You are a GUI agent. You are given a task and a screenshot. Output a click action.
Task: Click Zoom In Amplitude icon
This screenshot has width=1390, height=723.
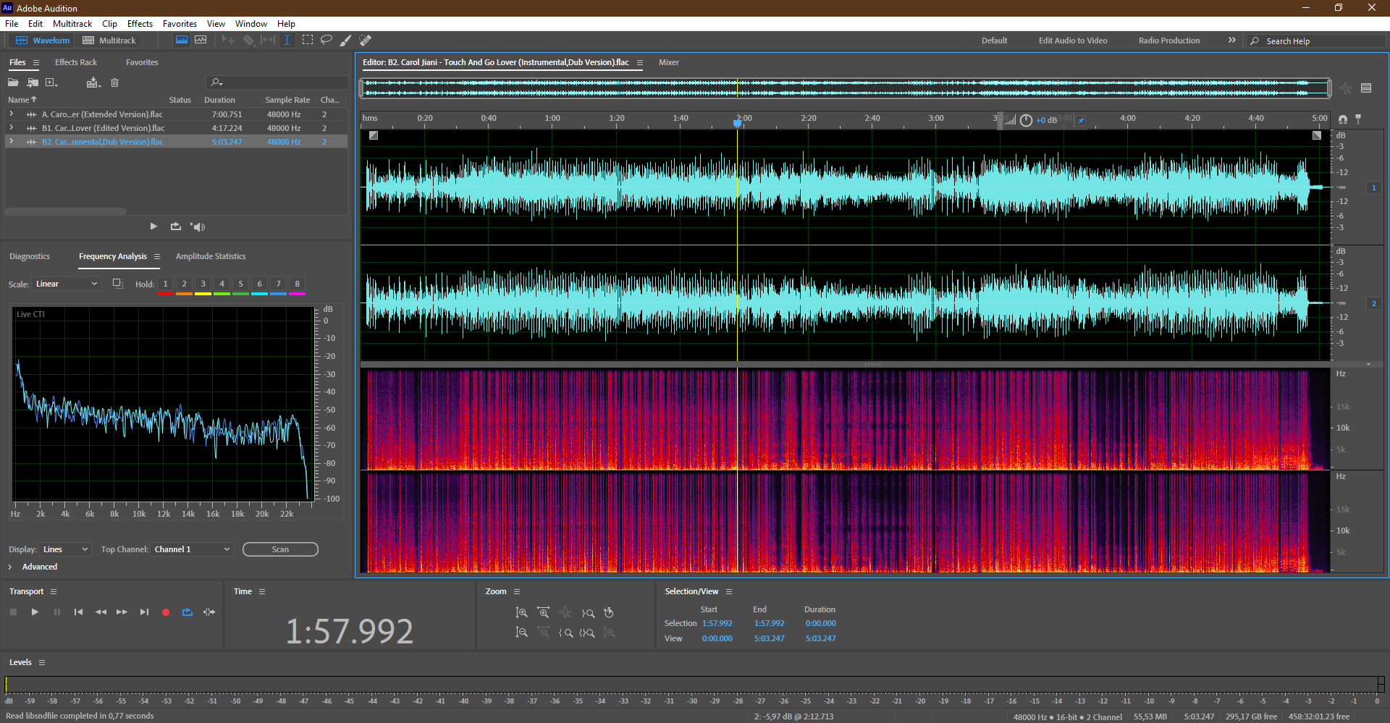[x=521, y=613]
